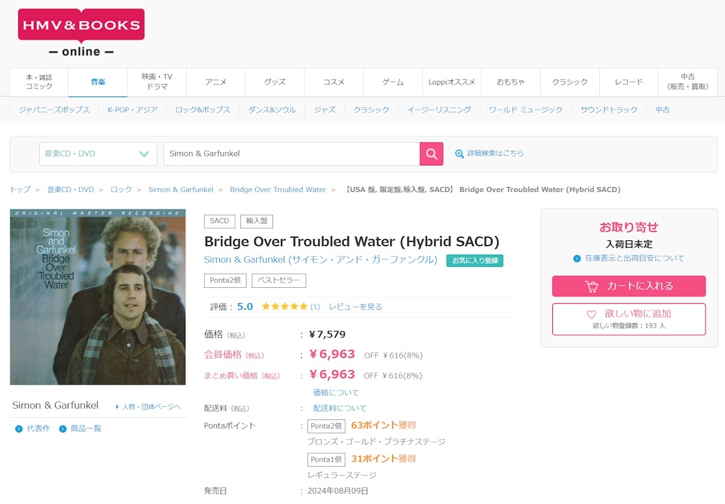Image resolution: width=725 pixels, height=504 pixels.
Task: Click the magnifier search button
Action: [x=431, y=154]
